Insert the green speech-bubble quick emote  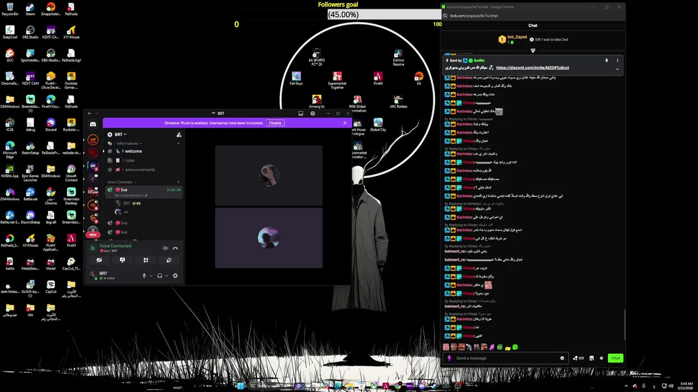[x=515, y=347]
